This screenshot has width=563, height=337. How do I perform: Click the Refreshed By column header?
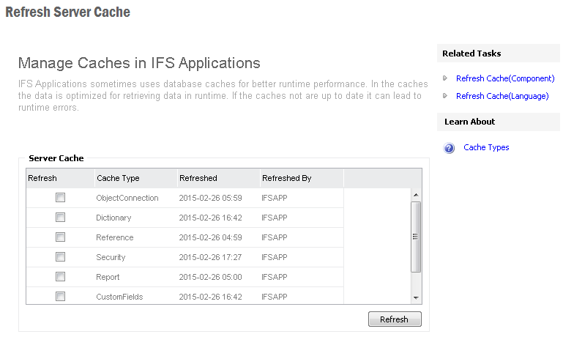286,178
